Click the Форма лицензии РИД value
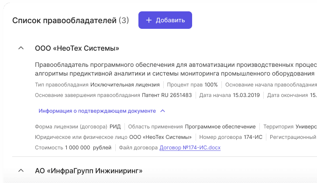 coord(115,127)
